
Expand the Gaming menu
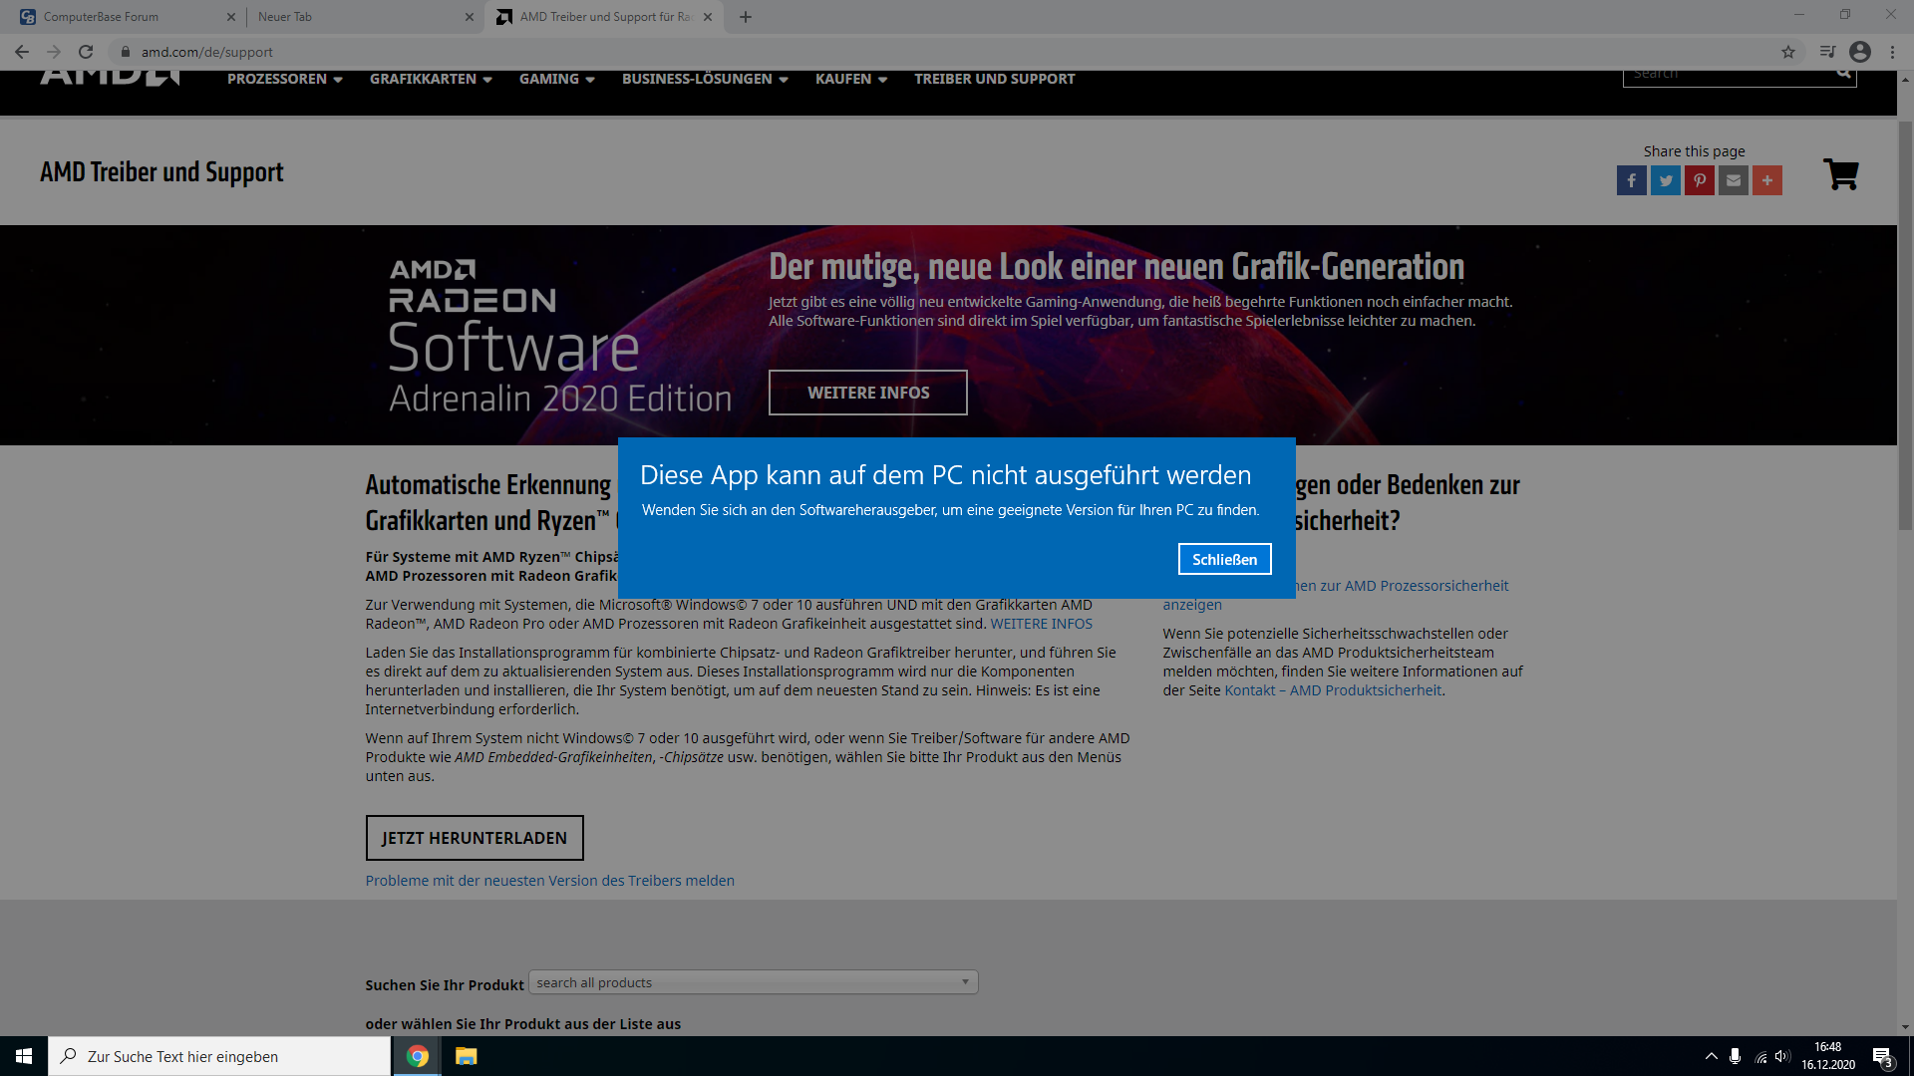click(556, 79)
